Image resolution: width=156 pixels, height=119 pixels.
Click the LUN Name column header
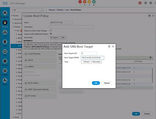pyautogui.click(x=138, y=61)
